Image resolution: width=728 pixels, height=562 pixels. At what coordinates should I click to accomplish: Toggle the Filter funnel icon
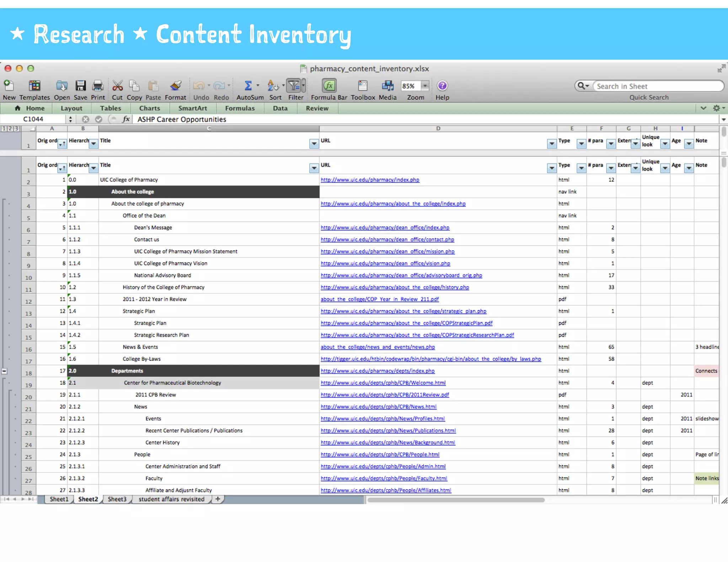tap(294, 86)
